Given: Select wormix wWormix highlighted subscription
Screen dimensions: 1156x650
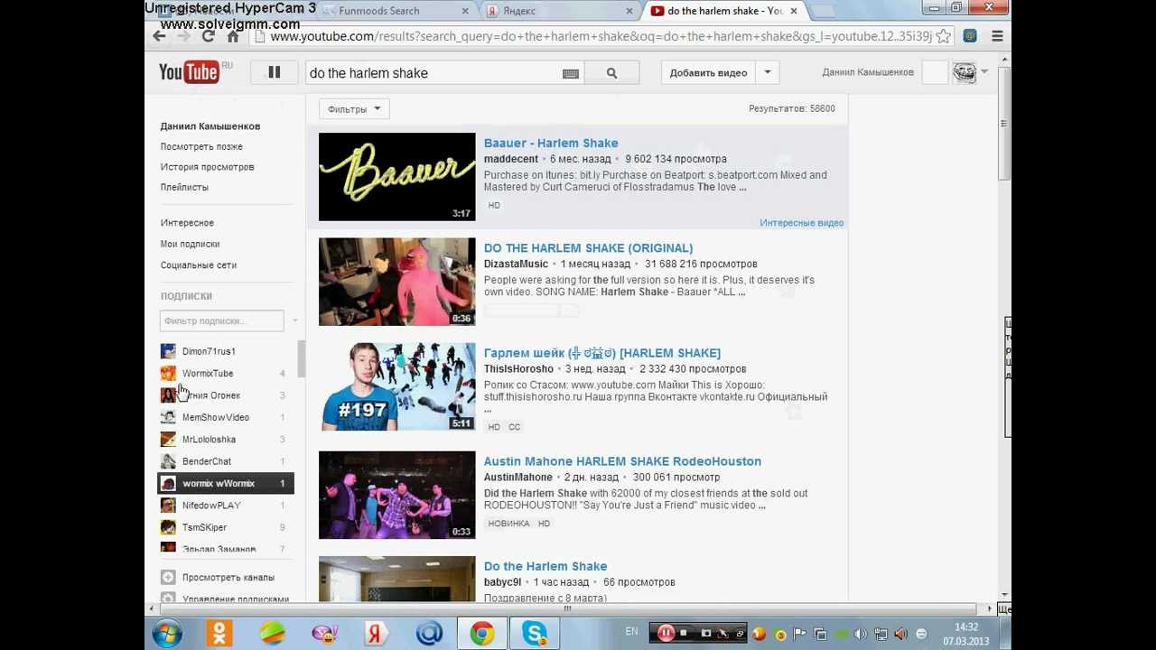Looking at the screenshot, I should coord(226,483).
